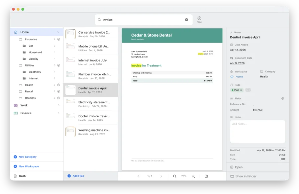
Task: Click into the invoice search box
Action: pyautogui.click(x=144, y=20)
